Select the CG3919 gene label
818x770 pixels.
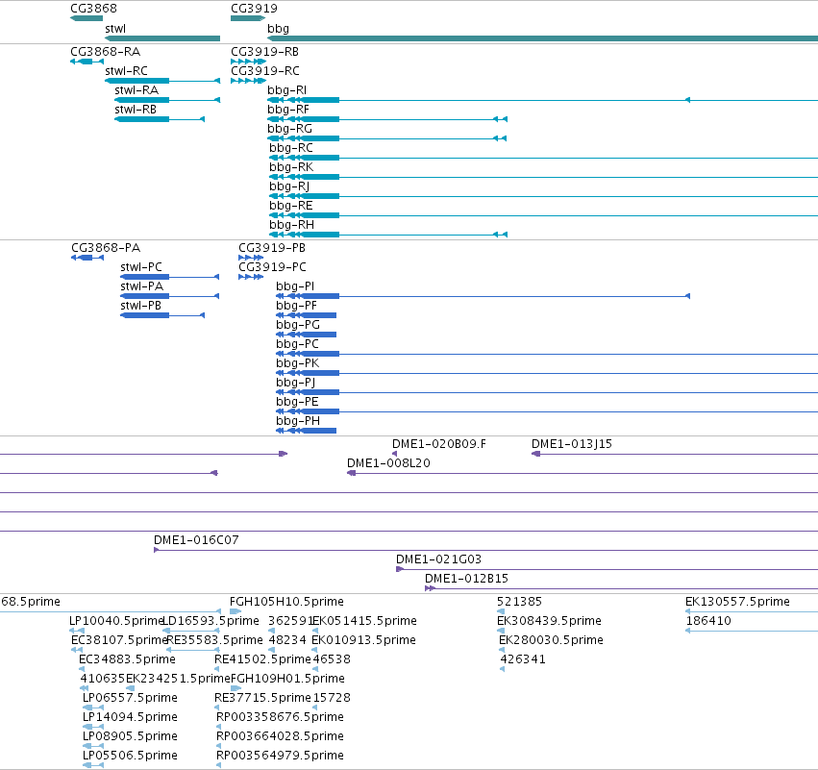pyautogui.click(x=254, y=9)
